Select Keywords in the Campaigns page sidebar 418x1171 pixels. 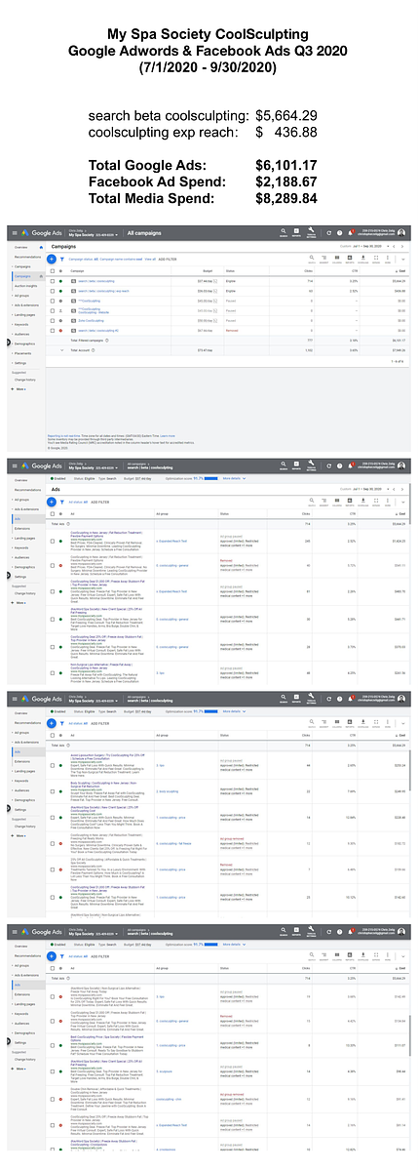(20, 324)
